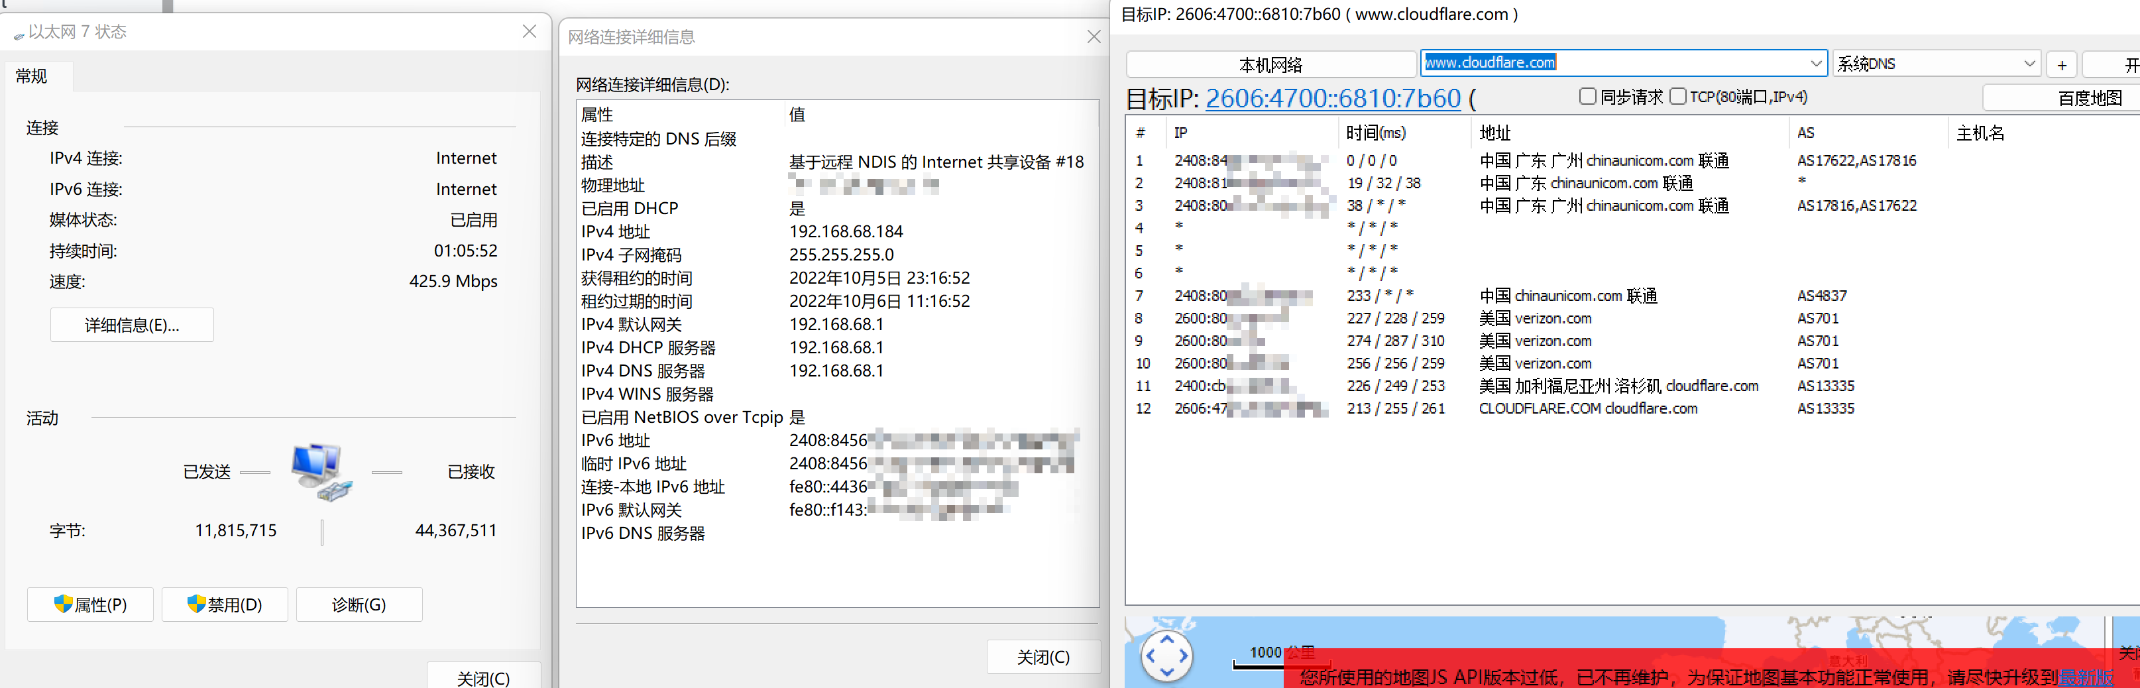Click the network computers activity icon
2140x688 pixels.
coord(321,471)
